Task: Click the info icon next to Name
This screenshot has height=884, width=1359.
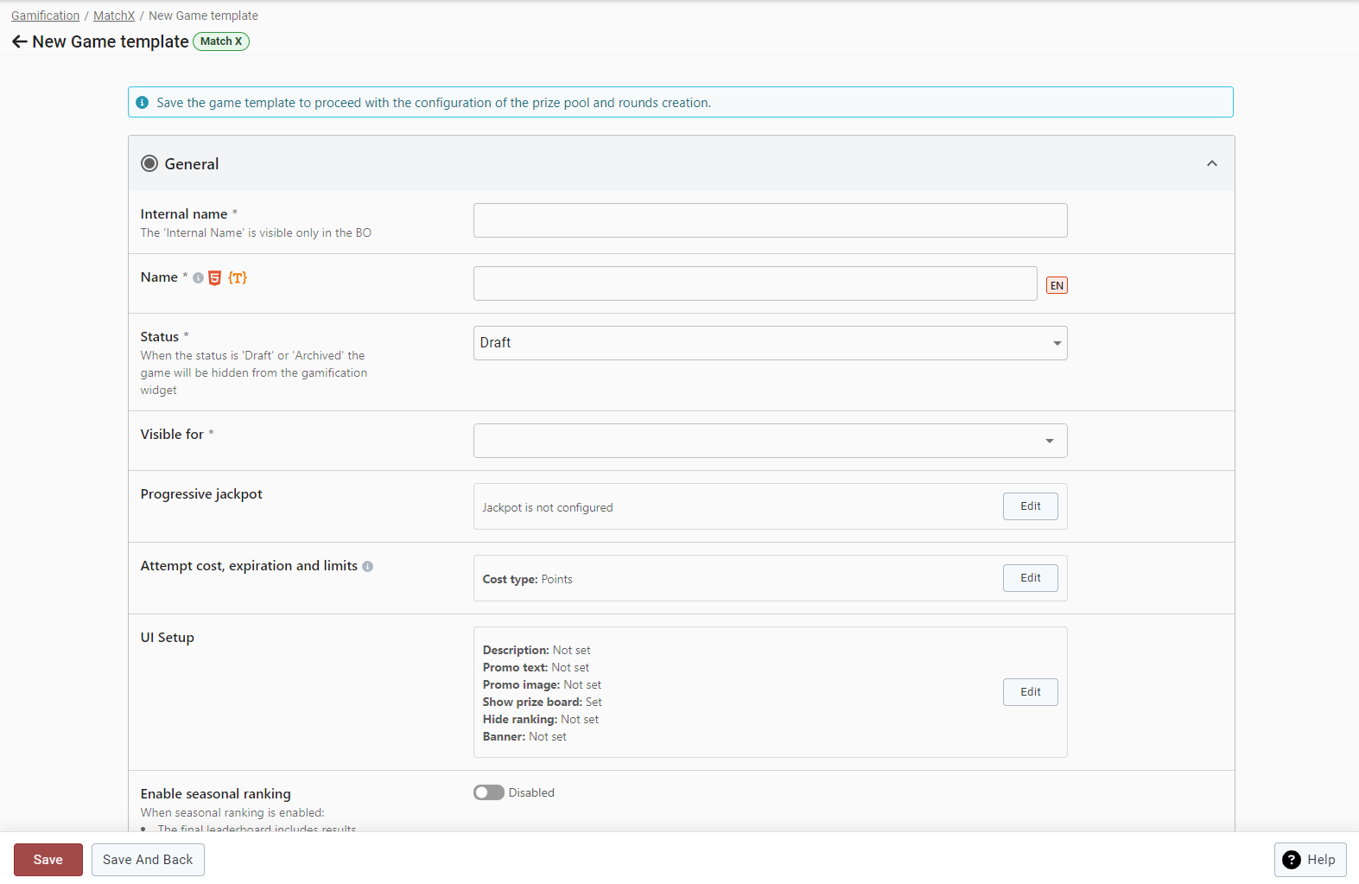Action: [198, 278]
